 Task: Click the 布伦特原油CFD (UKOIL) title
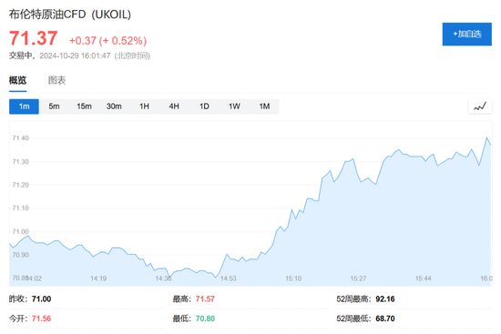click(x=70, y=15)
